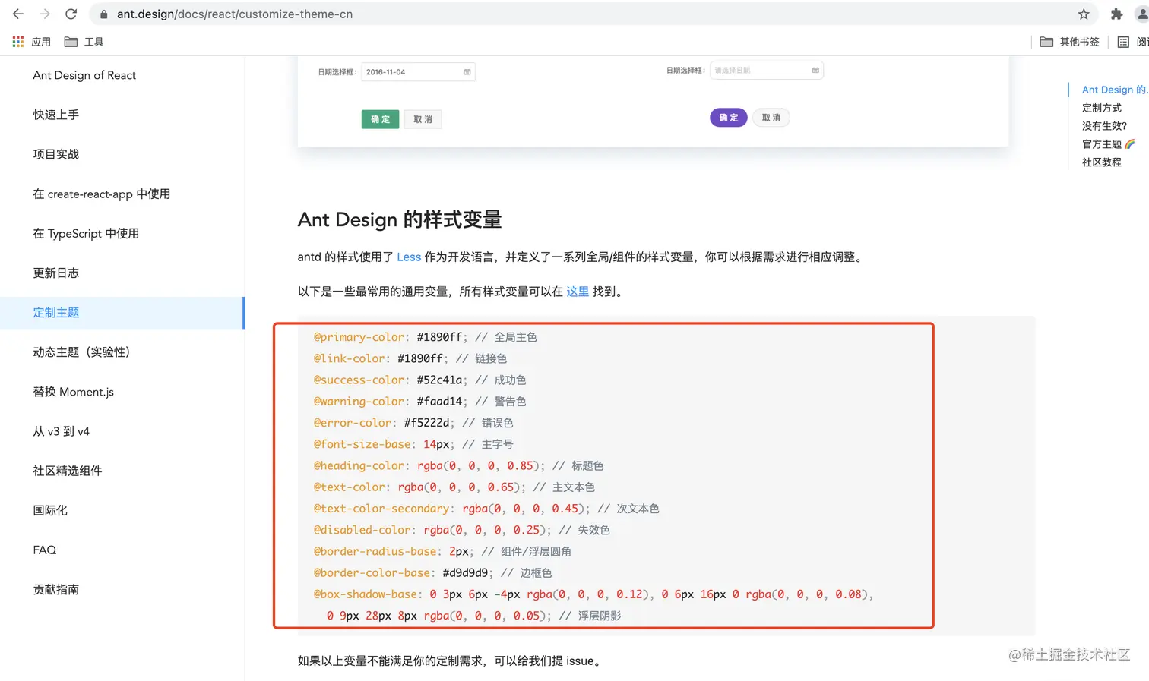Screen dimensions: 1149x681
Task: Go back with the browser back arrow
Action: [18, 14]
